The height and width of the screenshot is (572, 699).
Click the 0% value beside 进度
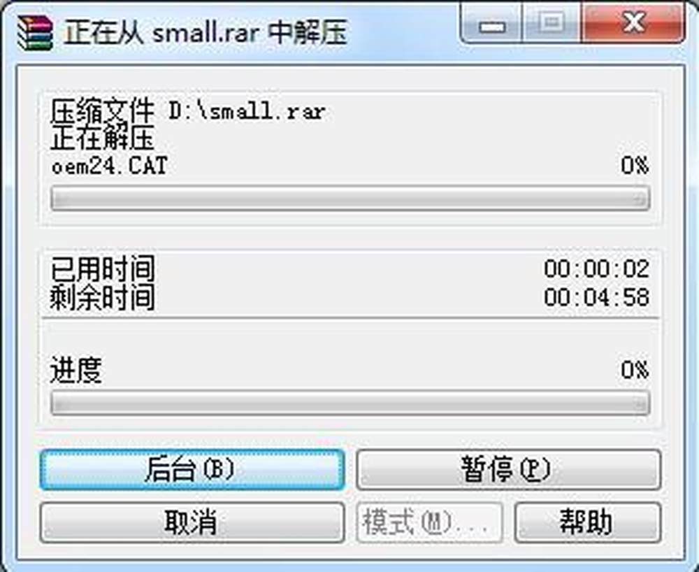click(x=635, y=370)
